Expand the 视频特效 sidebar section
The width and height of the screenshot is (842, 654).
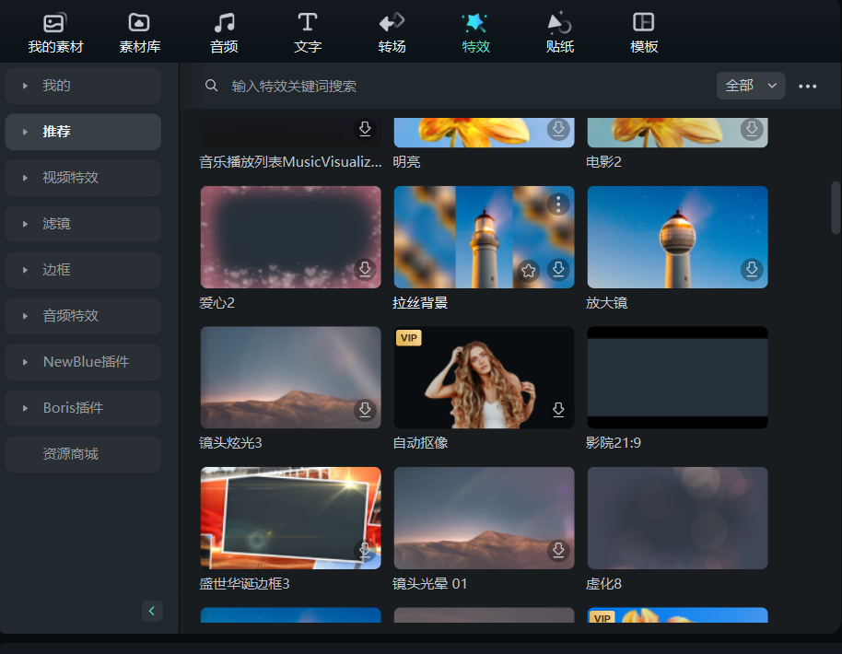[83, 178]
